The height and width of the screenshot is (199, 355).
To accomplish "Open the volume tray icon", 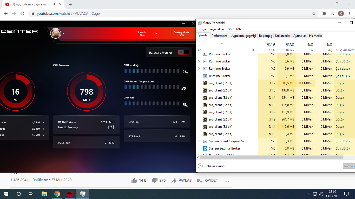I will 321,194.
